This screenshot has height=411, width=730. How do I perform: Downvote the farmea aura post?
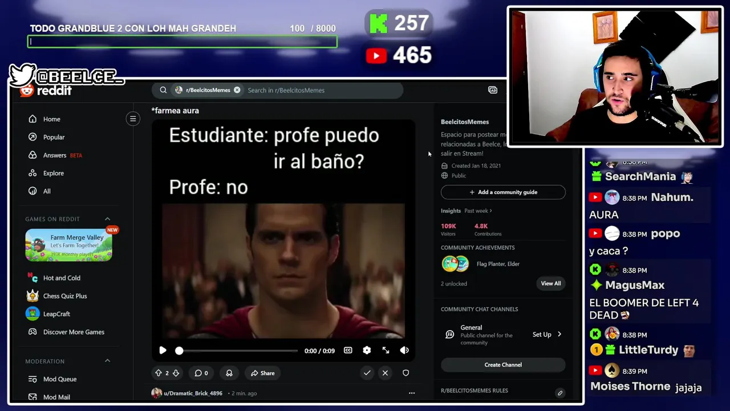pyautogui.click(x=176, y=373)
